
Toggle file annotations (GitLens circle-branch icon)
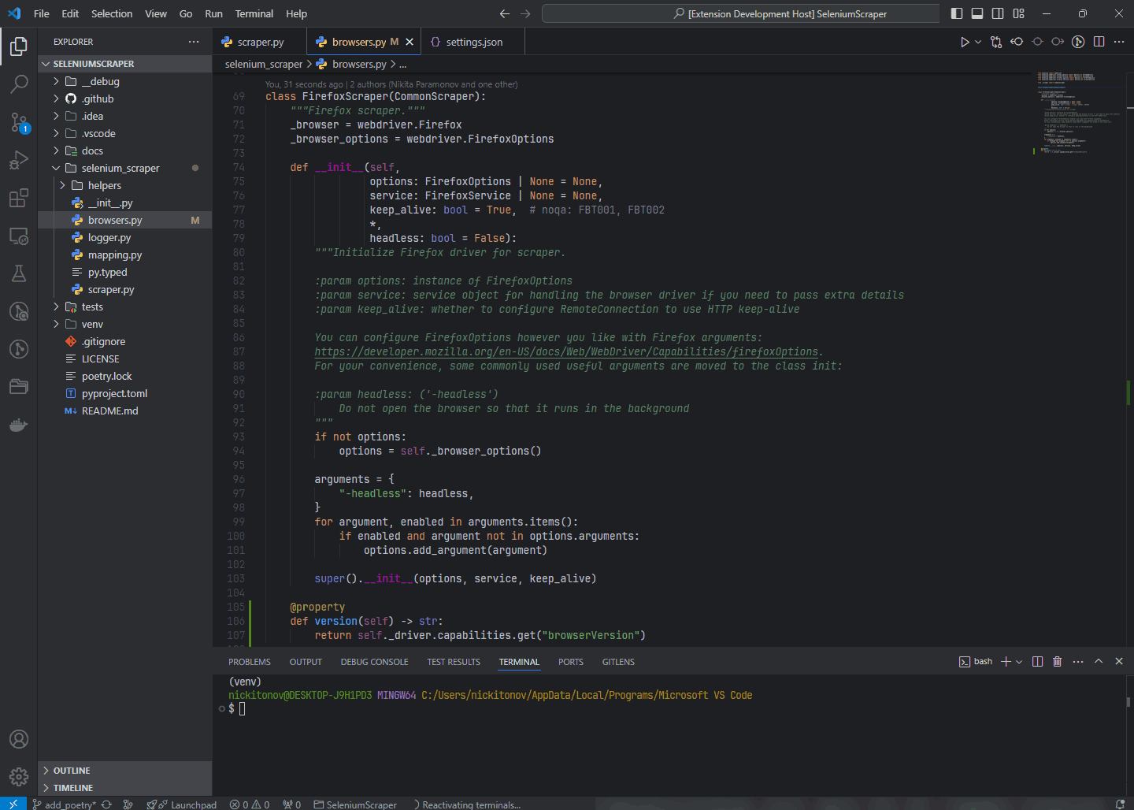pyautogui.click(x=1078, y=42)
